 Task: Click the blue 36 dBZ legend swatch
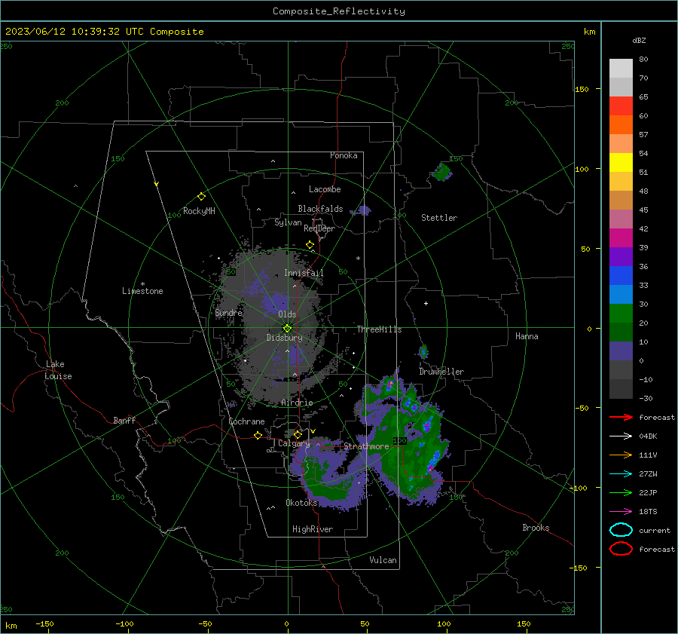click(x=621, y=275)
